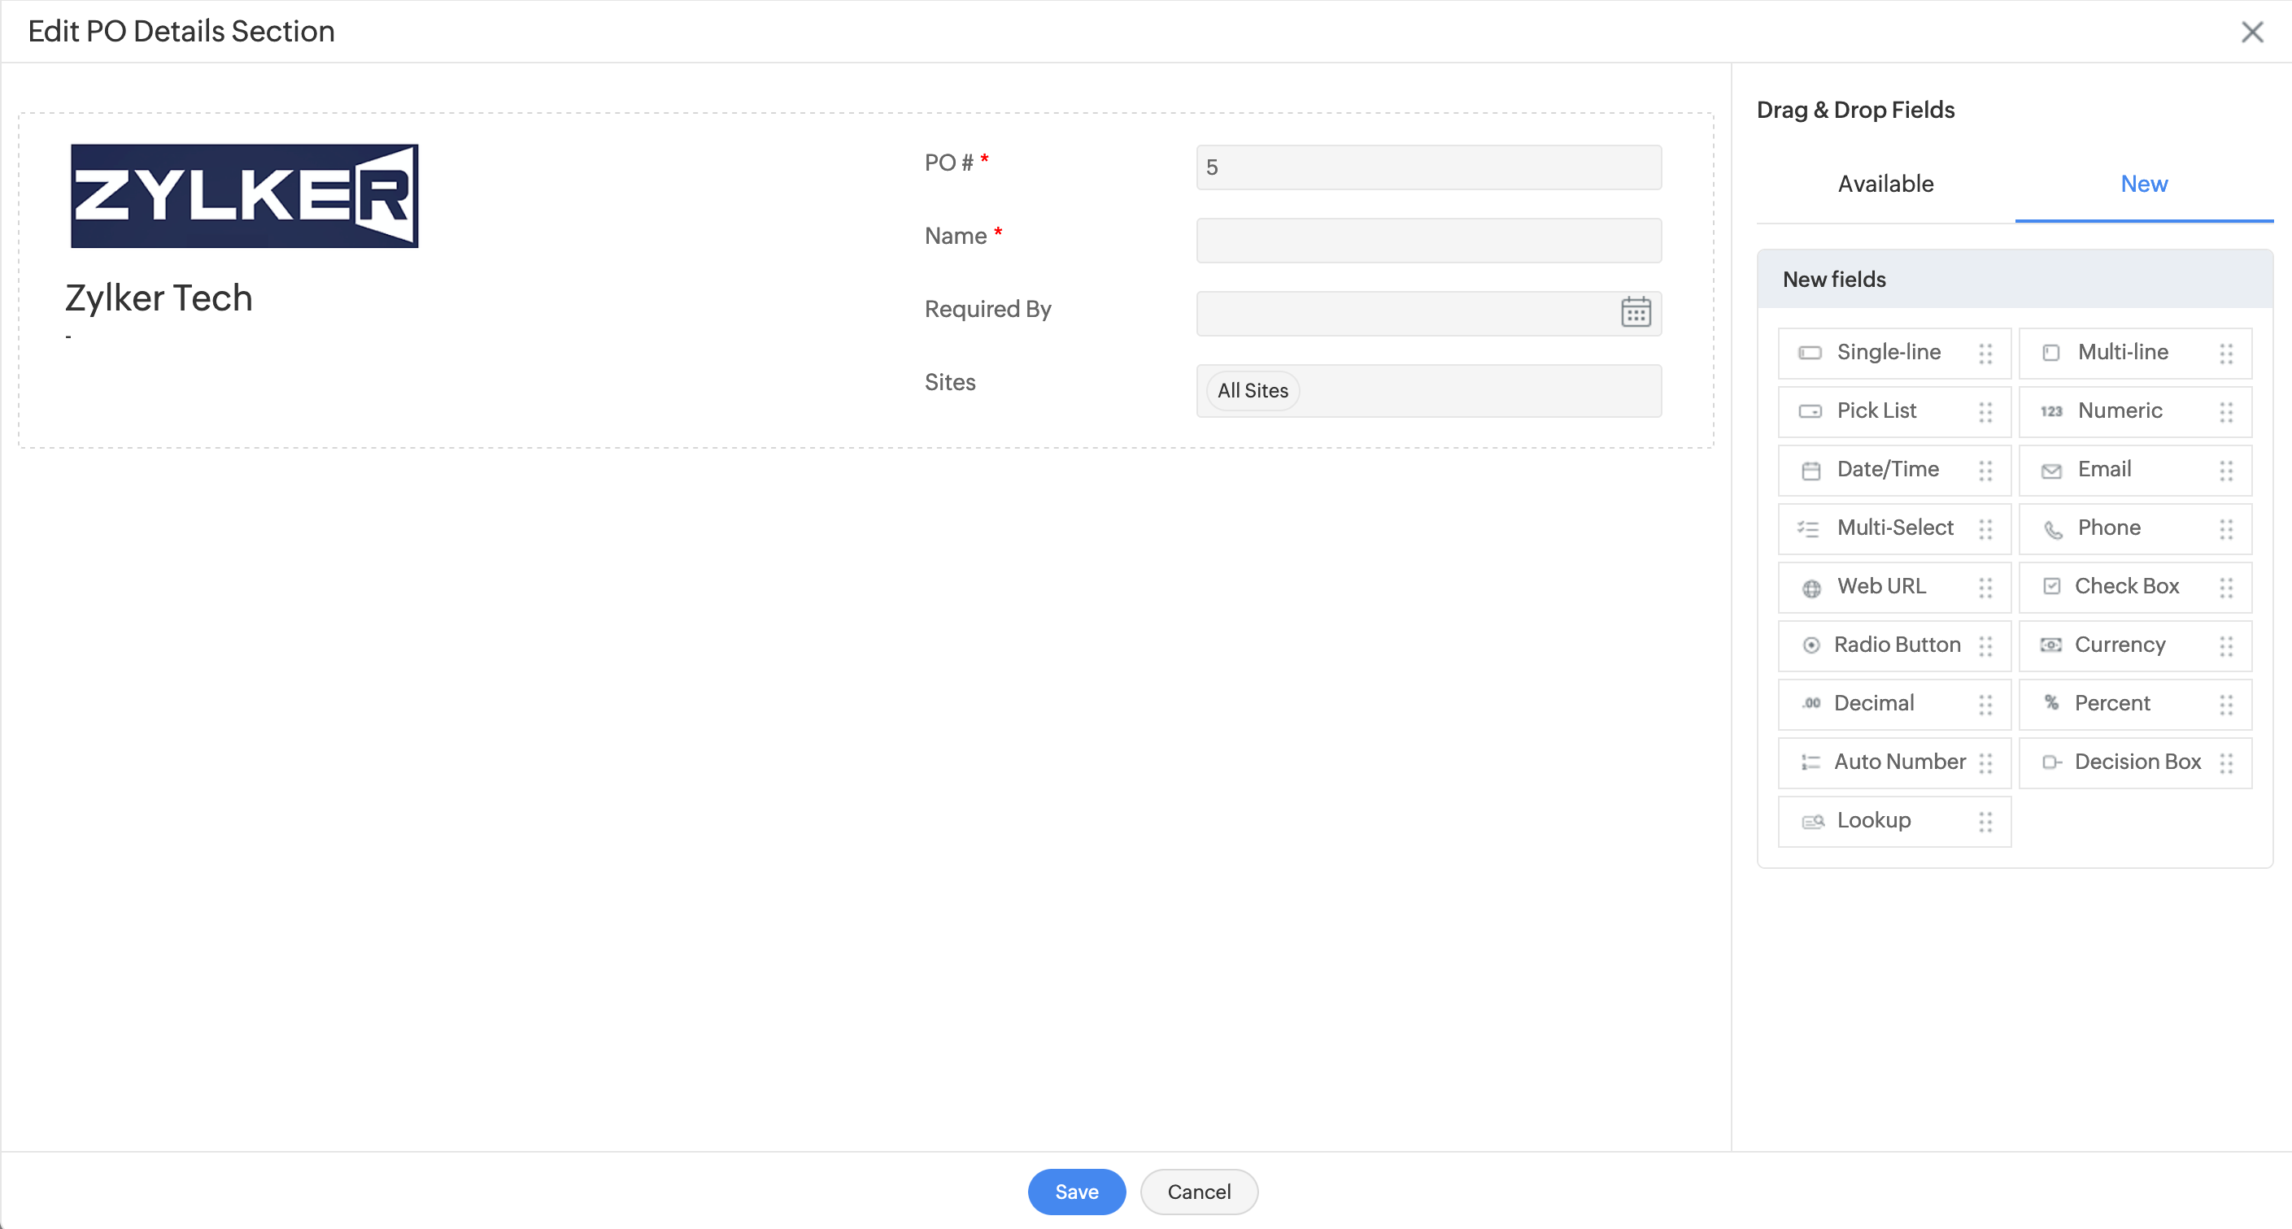Save the PO Details section
This screenshot has height=1229, width=2292.
(1076, 1191)
